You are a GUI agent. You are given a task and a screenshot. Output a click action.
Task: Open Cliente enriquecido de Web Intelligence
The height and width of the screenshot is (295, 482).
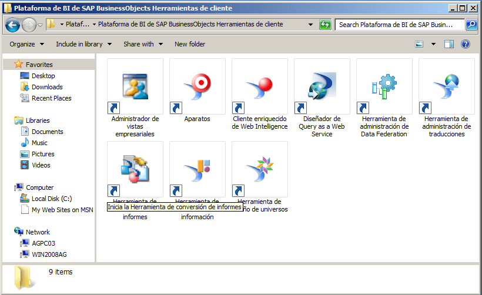260,86
